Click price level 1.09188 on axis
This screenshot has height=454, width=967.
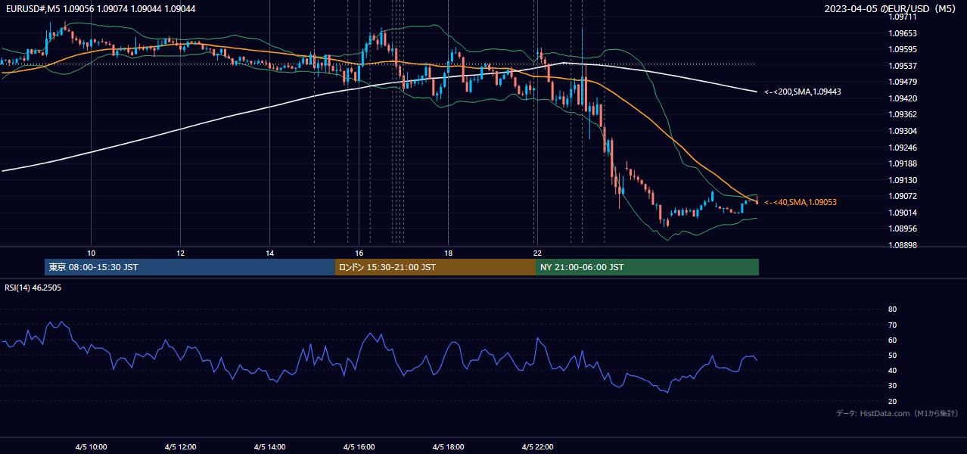902,163
